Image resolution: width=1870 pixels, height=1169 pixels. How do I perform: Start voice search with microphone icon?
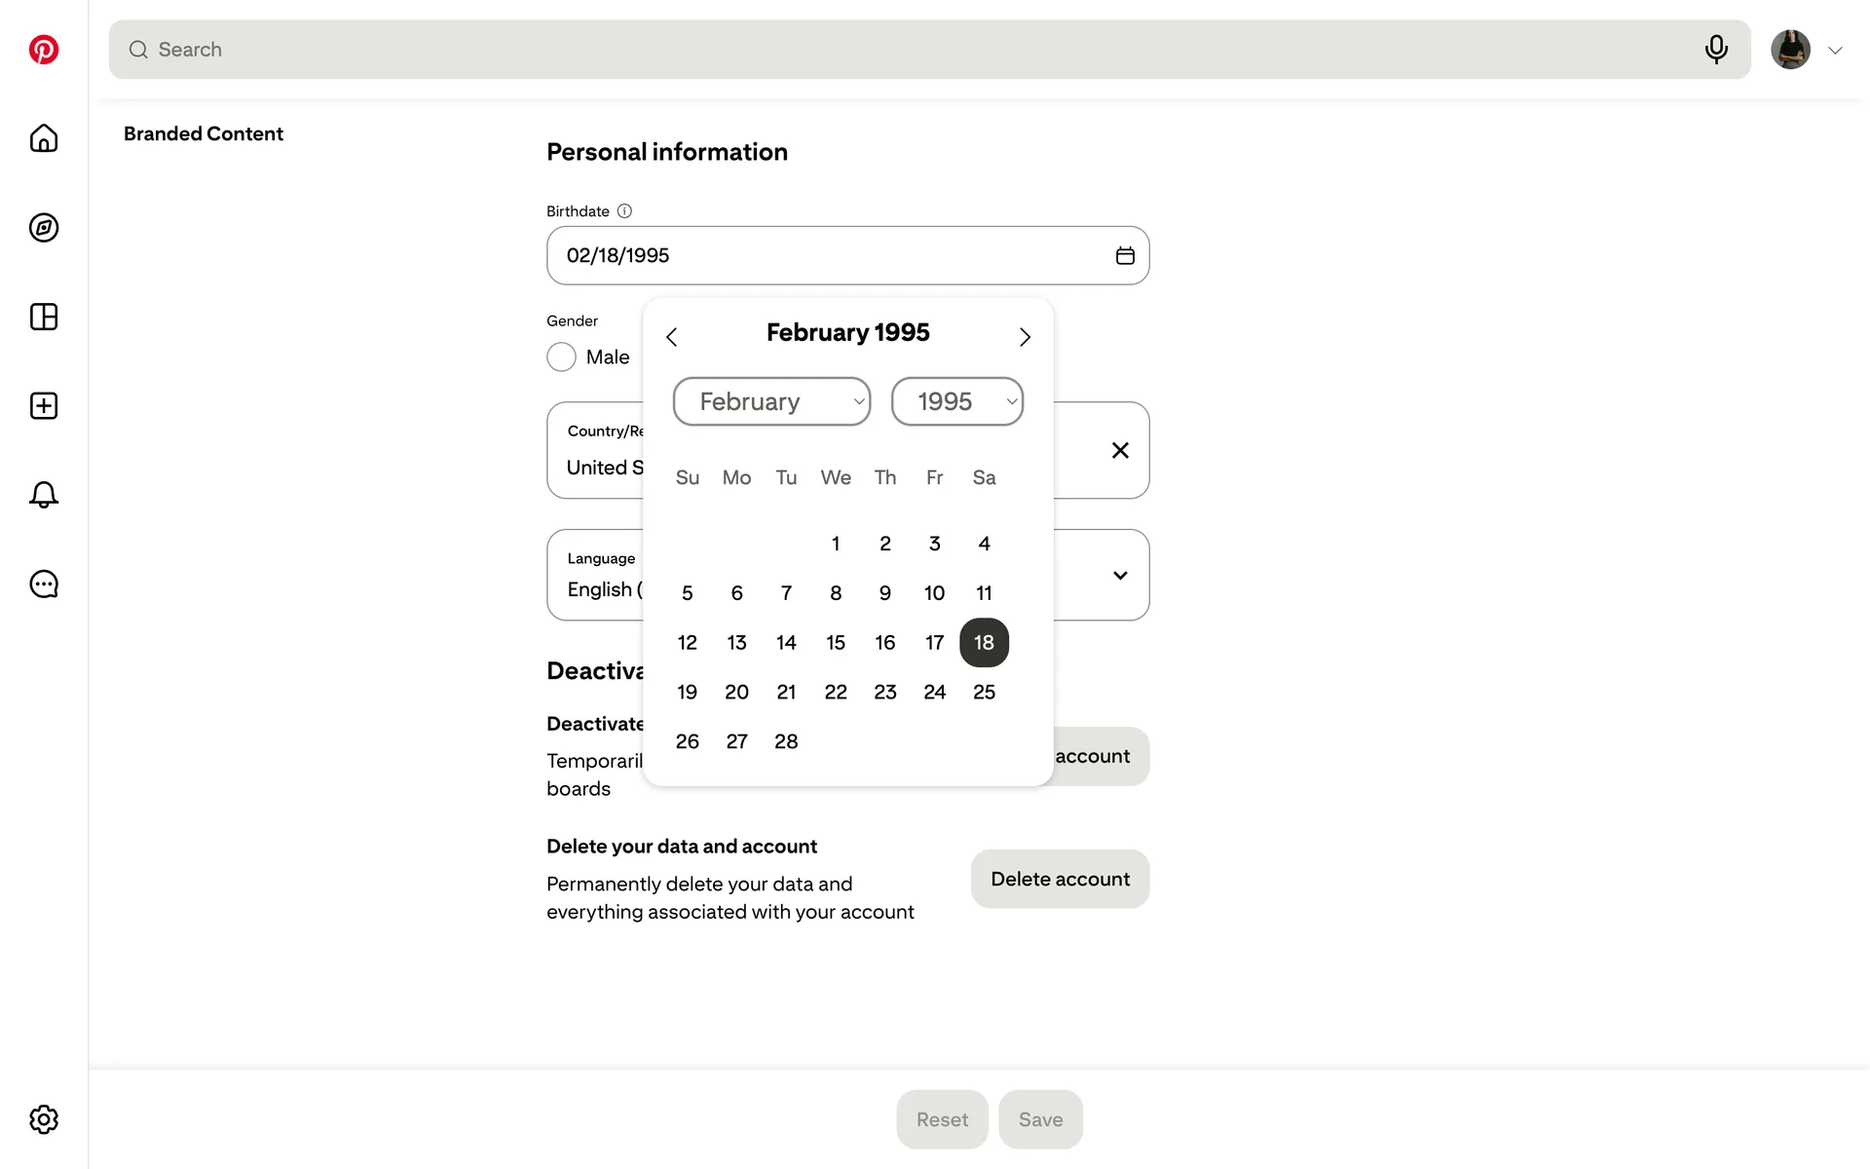1716,50
